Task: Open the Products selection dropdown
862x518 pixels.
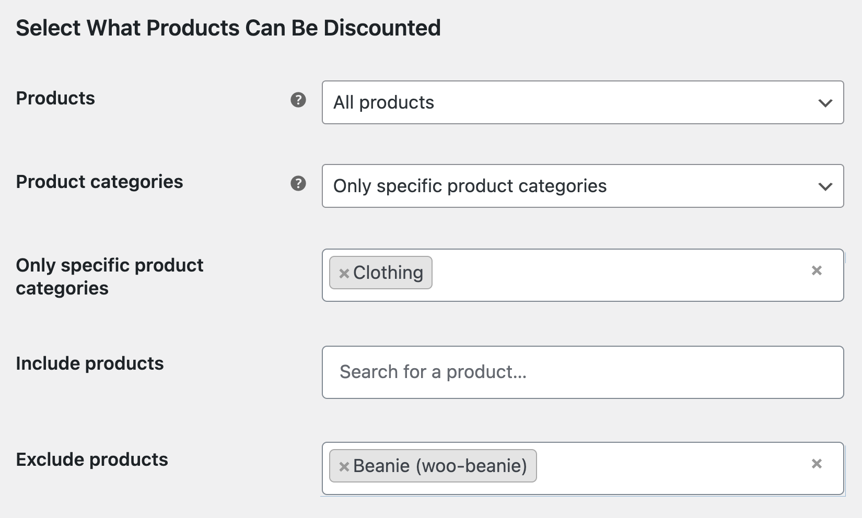Action: tap(583, 103)
